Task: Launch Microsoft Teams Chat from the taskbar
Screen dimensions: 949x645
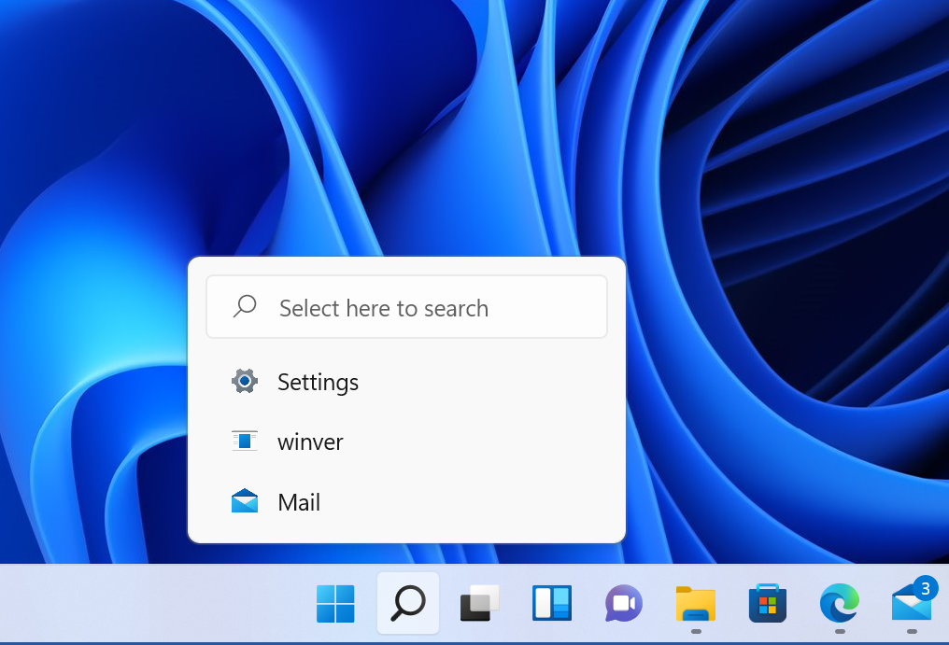Action: click(x=623, y=604)
